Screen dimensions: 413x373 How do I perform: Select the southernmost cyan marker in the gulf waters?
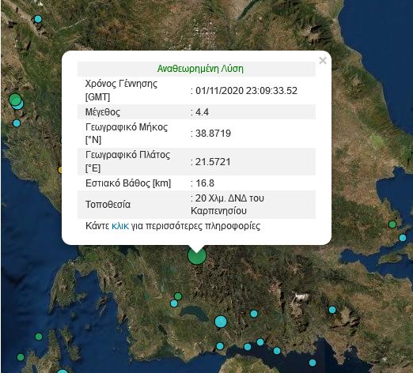pos(313,363)
